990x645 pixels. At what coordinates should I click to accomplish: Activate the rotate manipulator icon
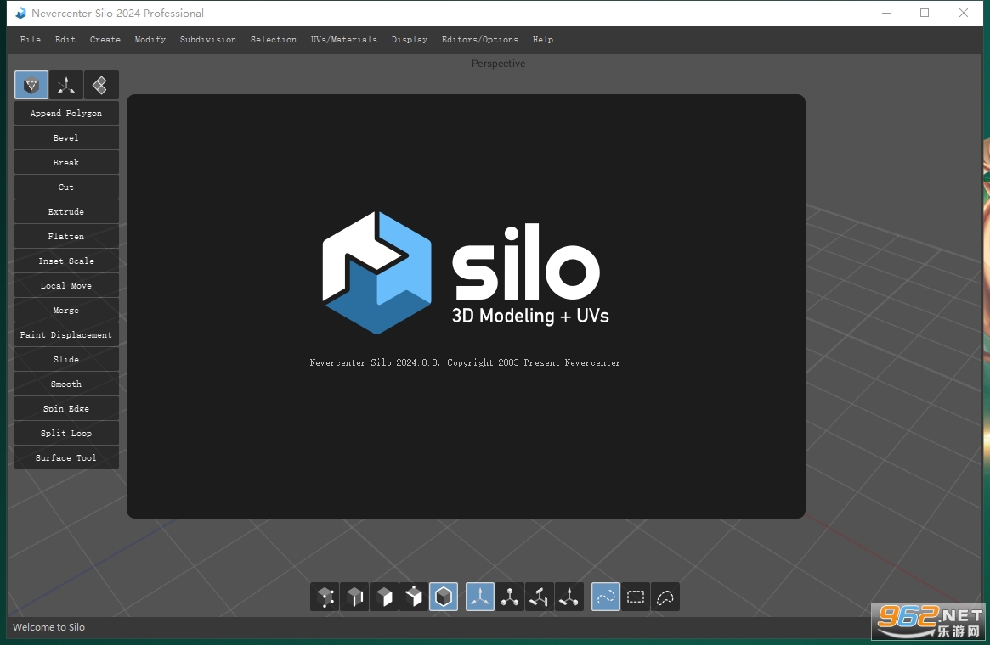pyautogui.click(x=540, y=597)
